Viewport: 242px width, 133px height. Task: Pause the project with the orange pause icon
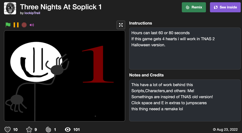click(x=16, y=25)
